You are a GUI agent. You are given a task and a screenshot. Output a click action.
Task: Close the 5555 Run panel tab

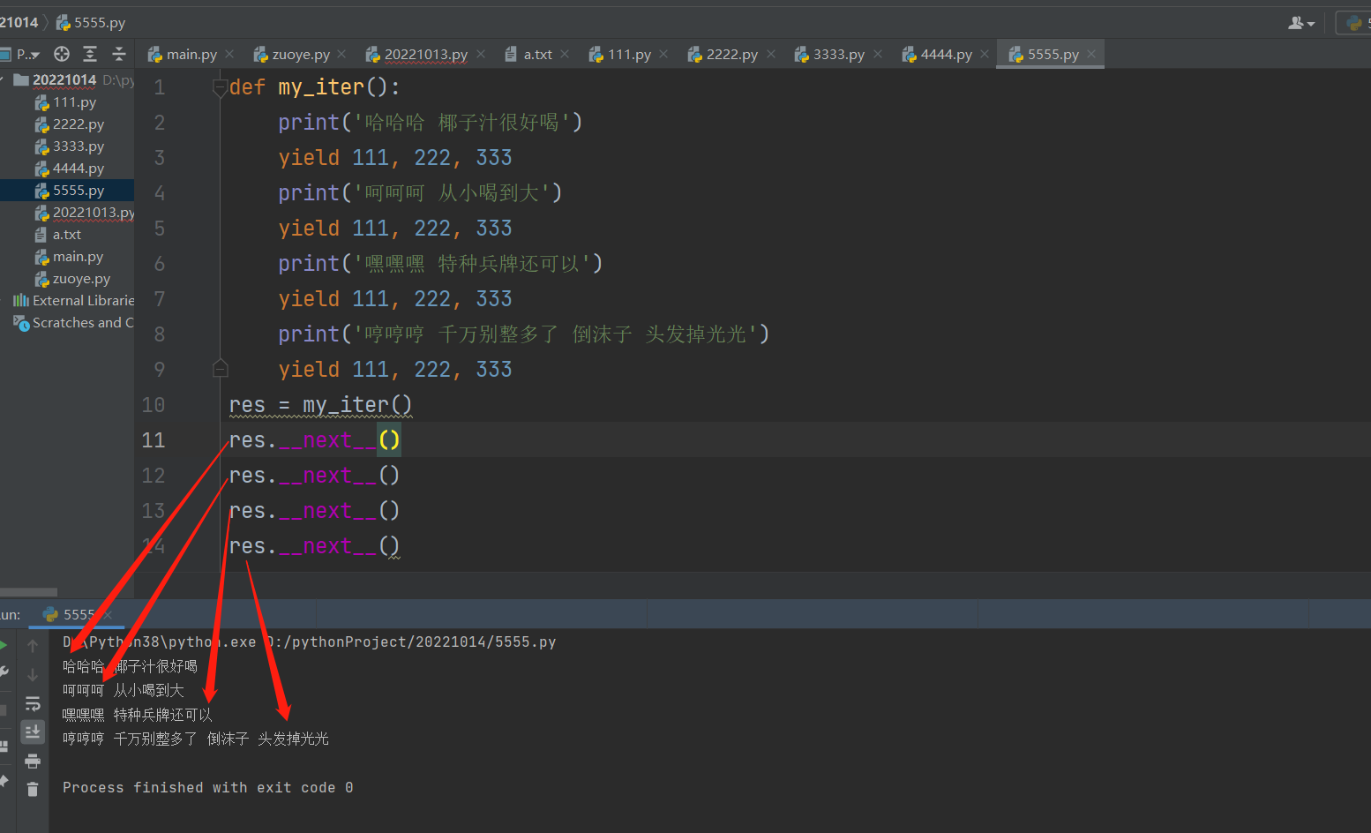point(108,614)
